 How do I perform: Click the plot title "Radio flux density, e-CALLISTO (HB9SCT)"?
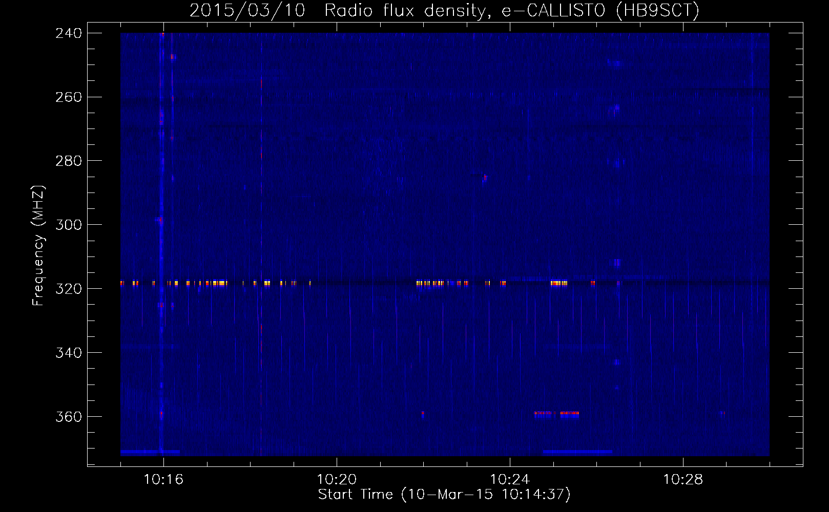click(x=512, y=10)
